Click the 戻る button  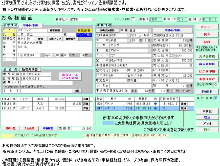pyautogui.click(x=207, y=34)
